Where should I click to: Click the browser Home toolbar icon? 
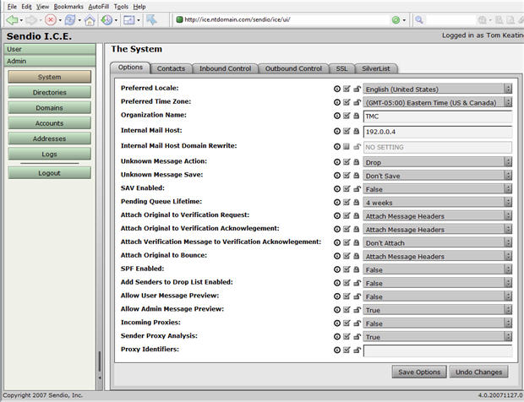point(90,20)
